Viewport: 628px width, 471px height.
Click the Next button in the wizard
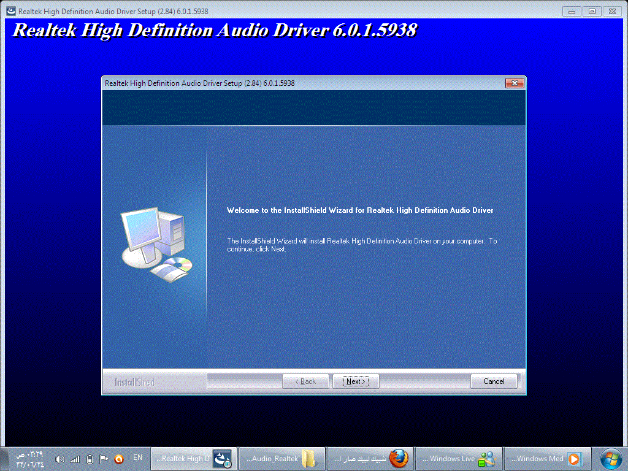point(356,381)
